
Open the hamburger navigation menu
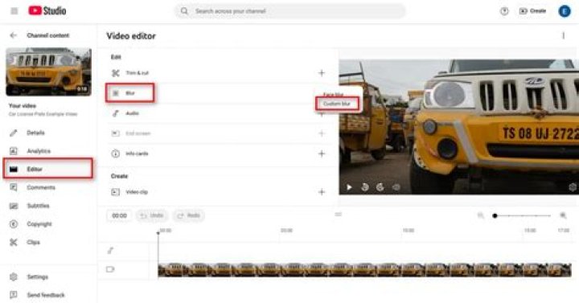click(x=14, y=11)
